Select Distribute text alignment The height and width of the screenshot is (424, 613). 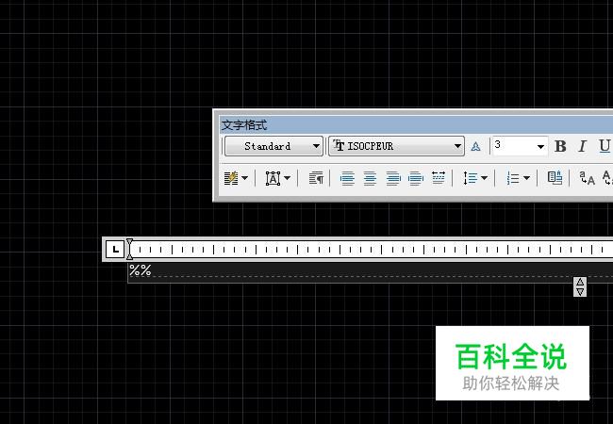(439, 178)
